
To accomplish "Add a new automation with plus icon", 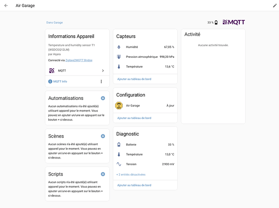I will (x=103, y=98).
